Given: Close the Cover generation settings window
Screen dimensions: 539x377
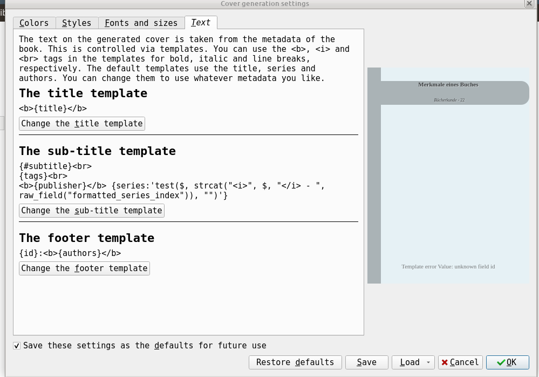Looking at the screenshot, I should coord(529,3).
